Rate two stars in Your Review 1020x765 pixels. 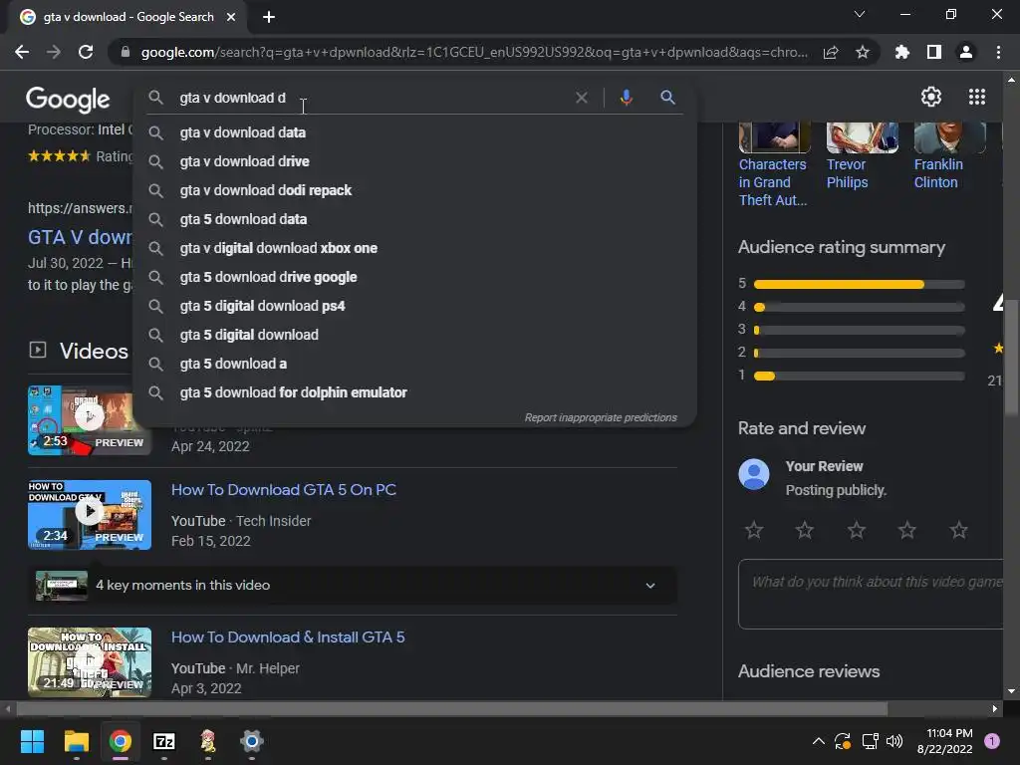pos(805,530)
